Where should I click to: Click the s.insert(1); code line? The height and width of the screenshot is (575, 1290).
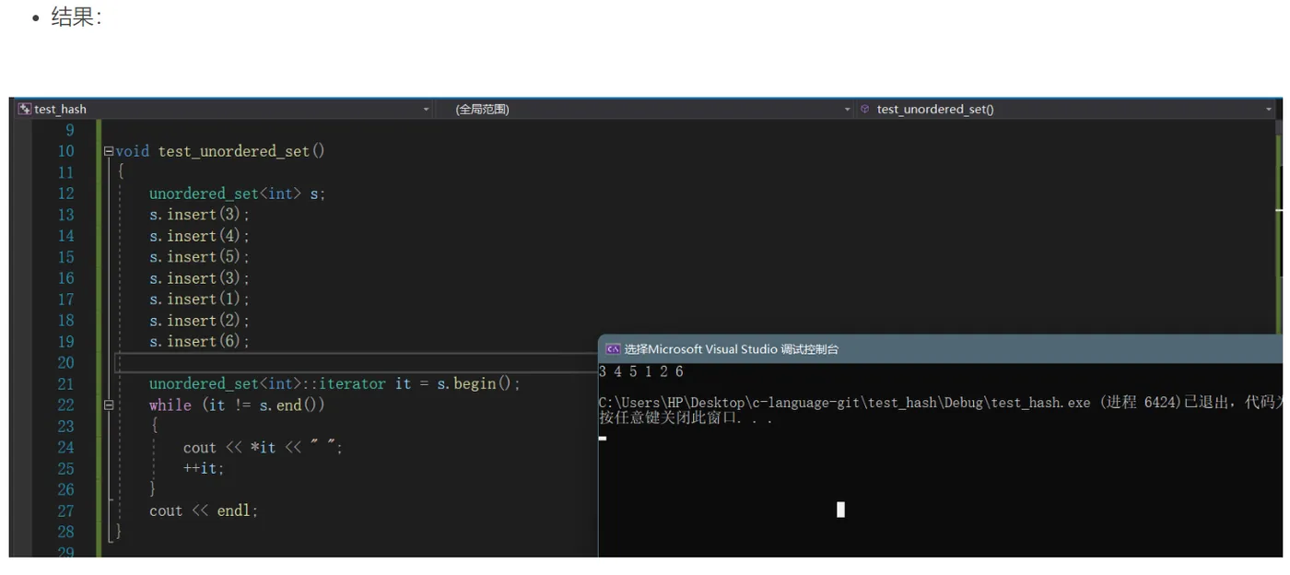[199, 299]
